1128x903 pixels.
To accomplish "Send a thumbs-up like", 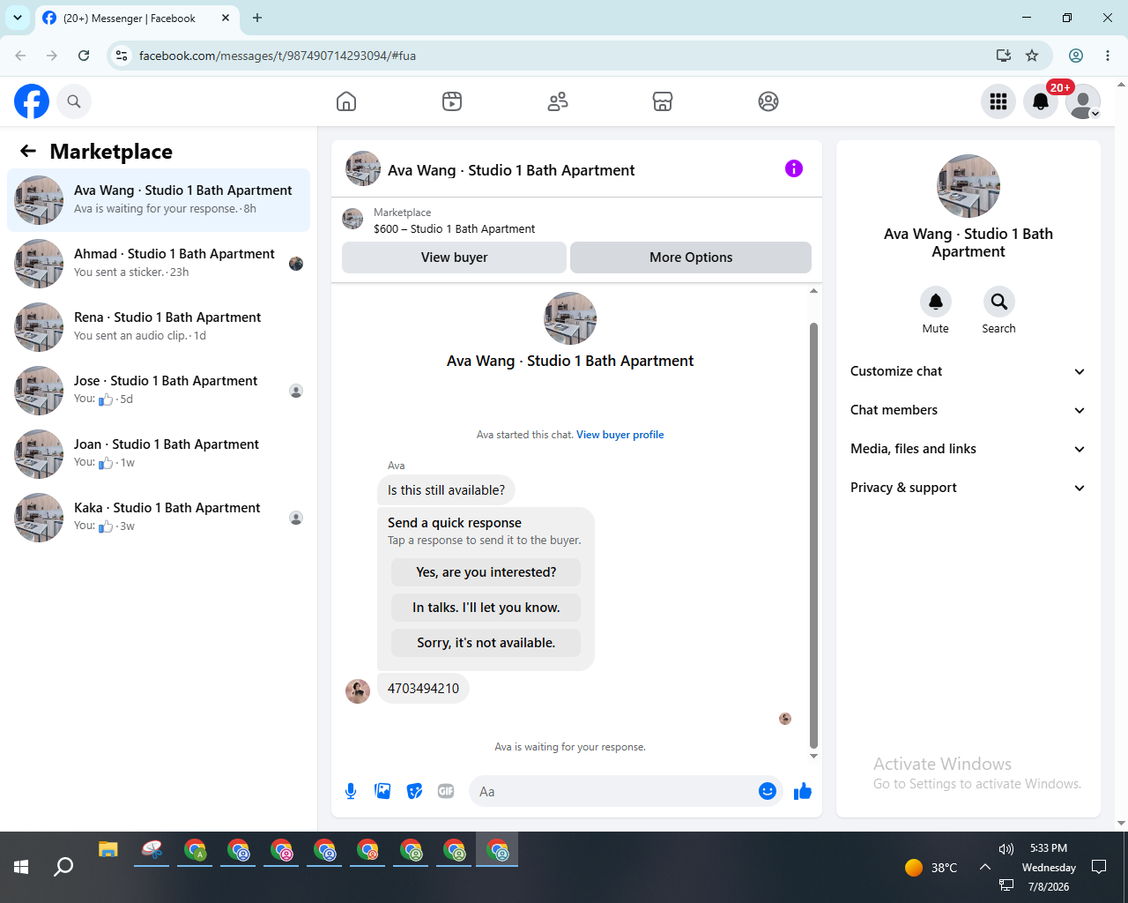I will pyautogui.click(x=803, y=791).
